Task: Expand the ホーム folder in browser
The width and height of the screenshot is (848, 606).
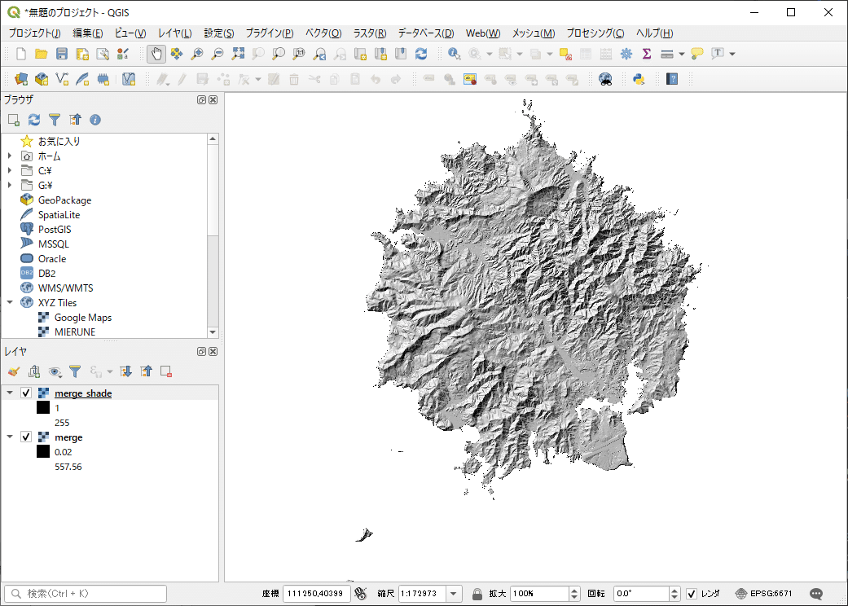Action: point(10,156)
